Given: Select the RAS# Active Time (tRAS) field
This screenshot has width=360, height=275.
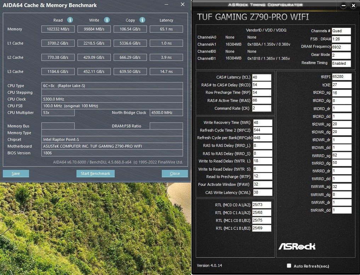Looking at the screenshot, I should (262, 101).
